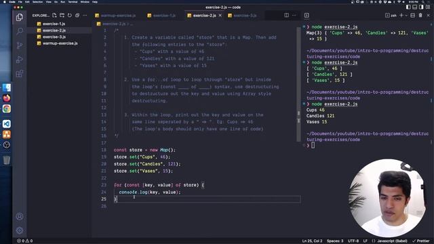Select the zsh terminal label
Screen dimensions: 434x244
[x=391, y=16]
